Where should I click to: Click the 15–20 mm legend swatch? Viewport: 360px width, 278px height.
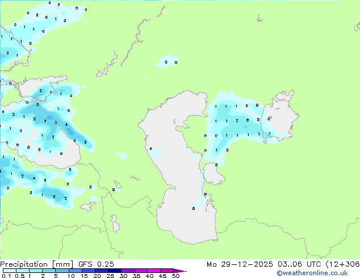tap(88, 271)
